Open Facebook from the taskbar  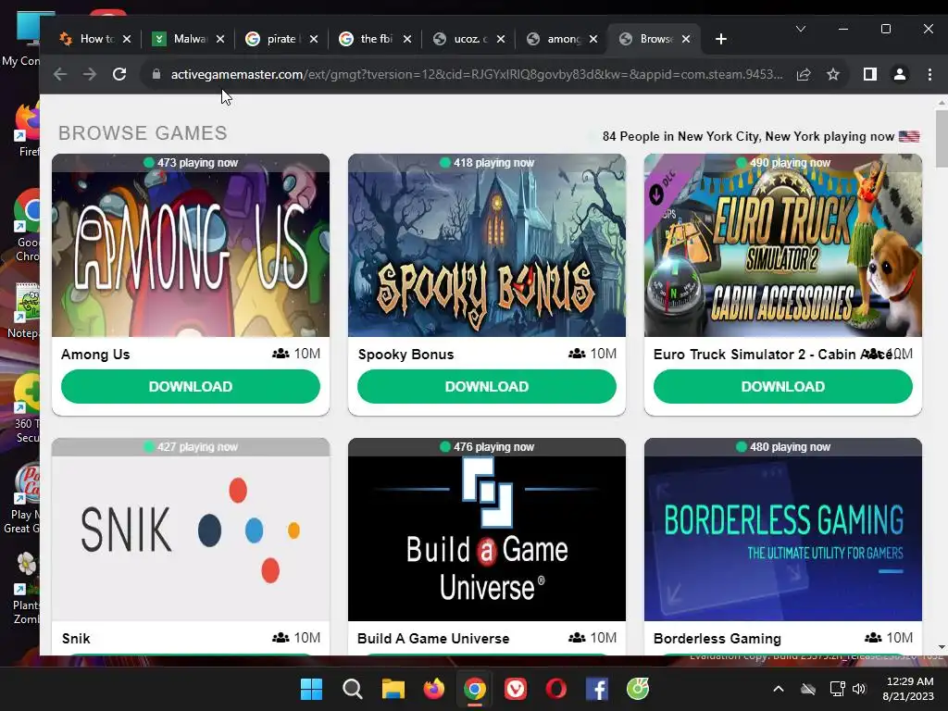tap(597, 689)
